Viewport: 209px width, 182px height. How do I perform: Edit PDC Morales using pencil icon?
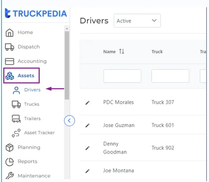(87, 103)
